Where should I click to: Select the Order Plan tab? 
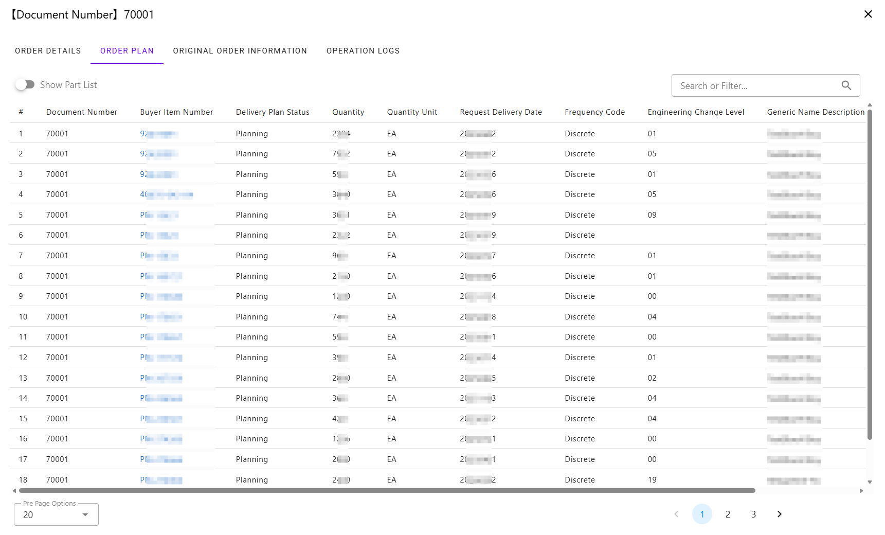tap(127, 51)
